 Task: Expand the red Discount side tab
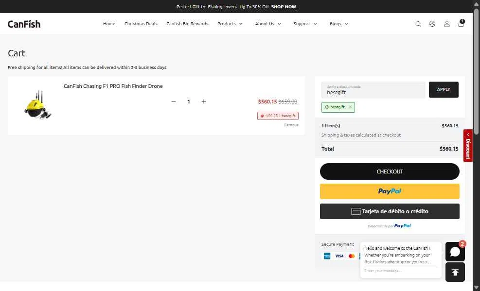[x=468, y=146]
